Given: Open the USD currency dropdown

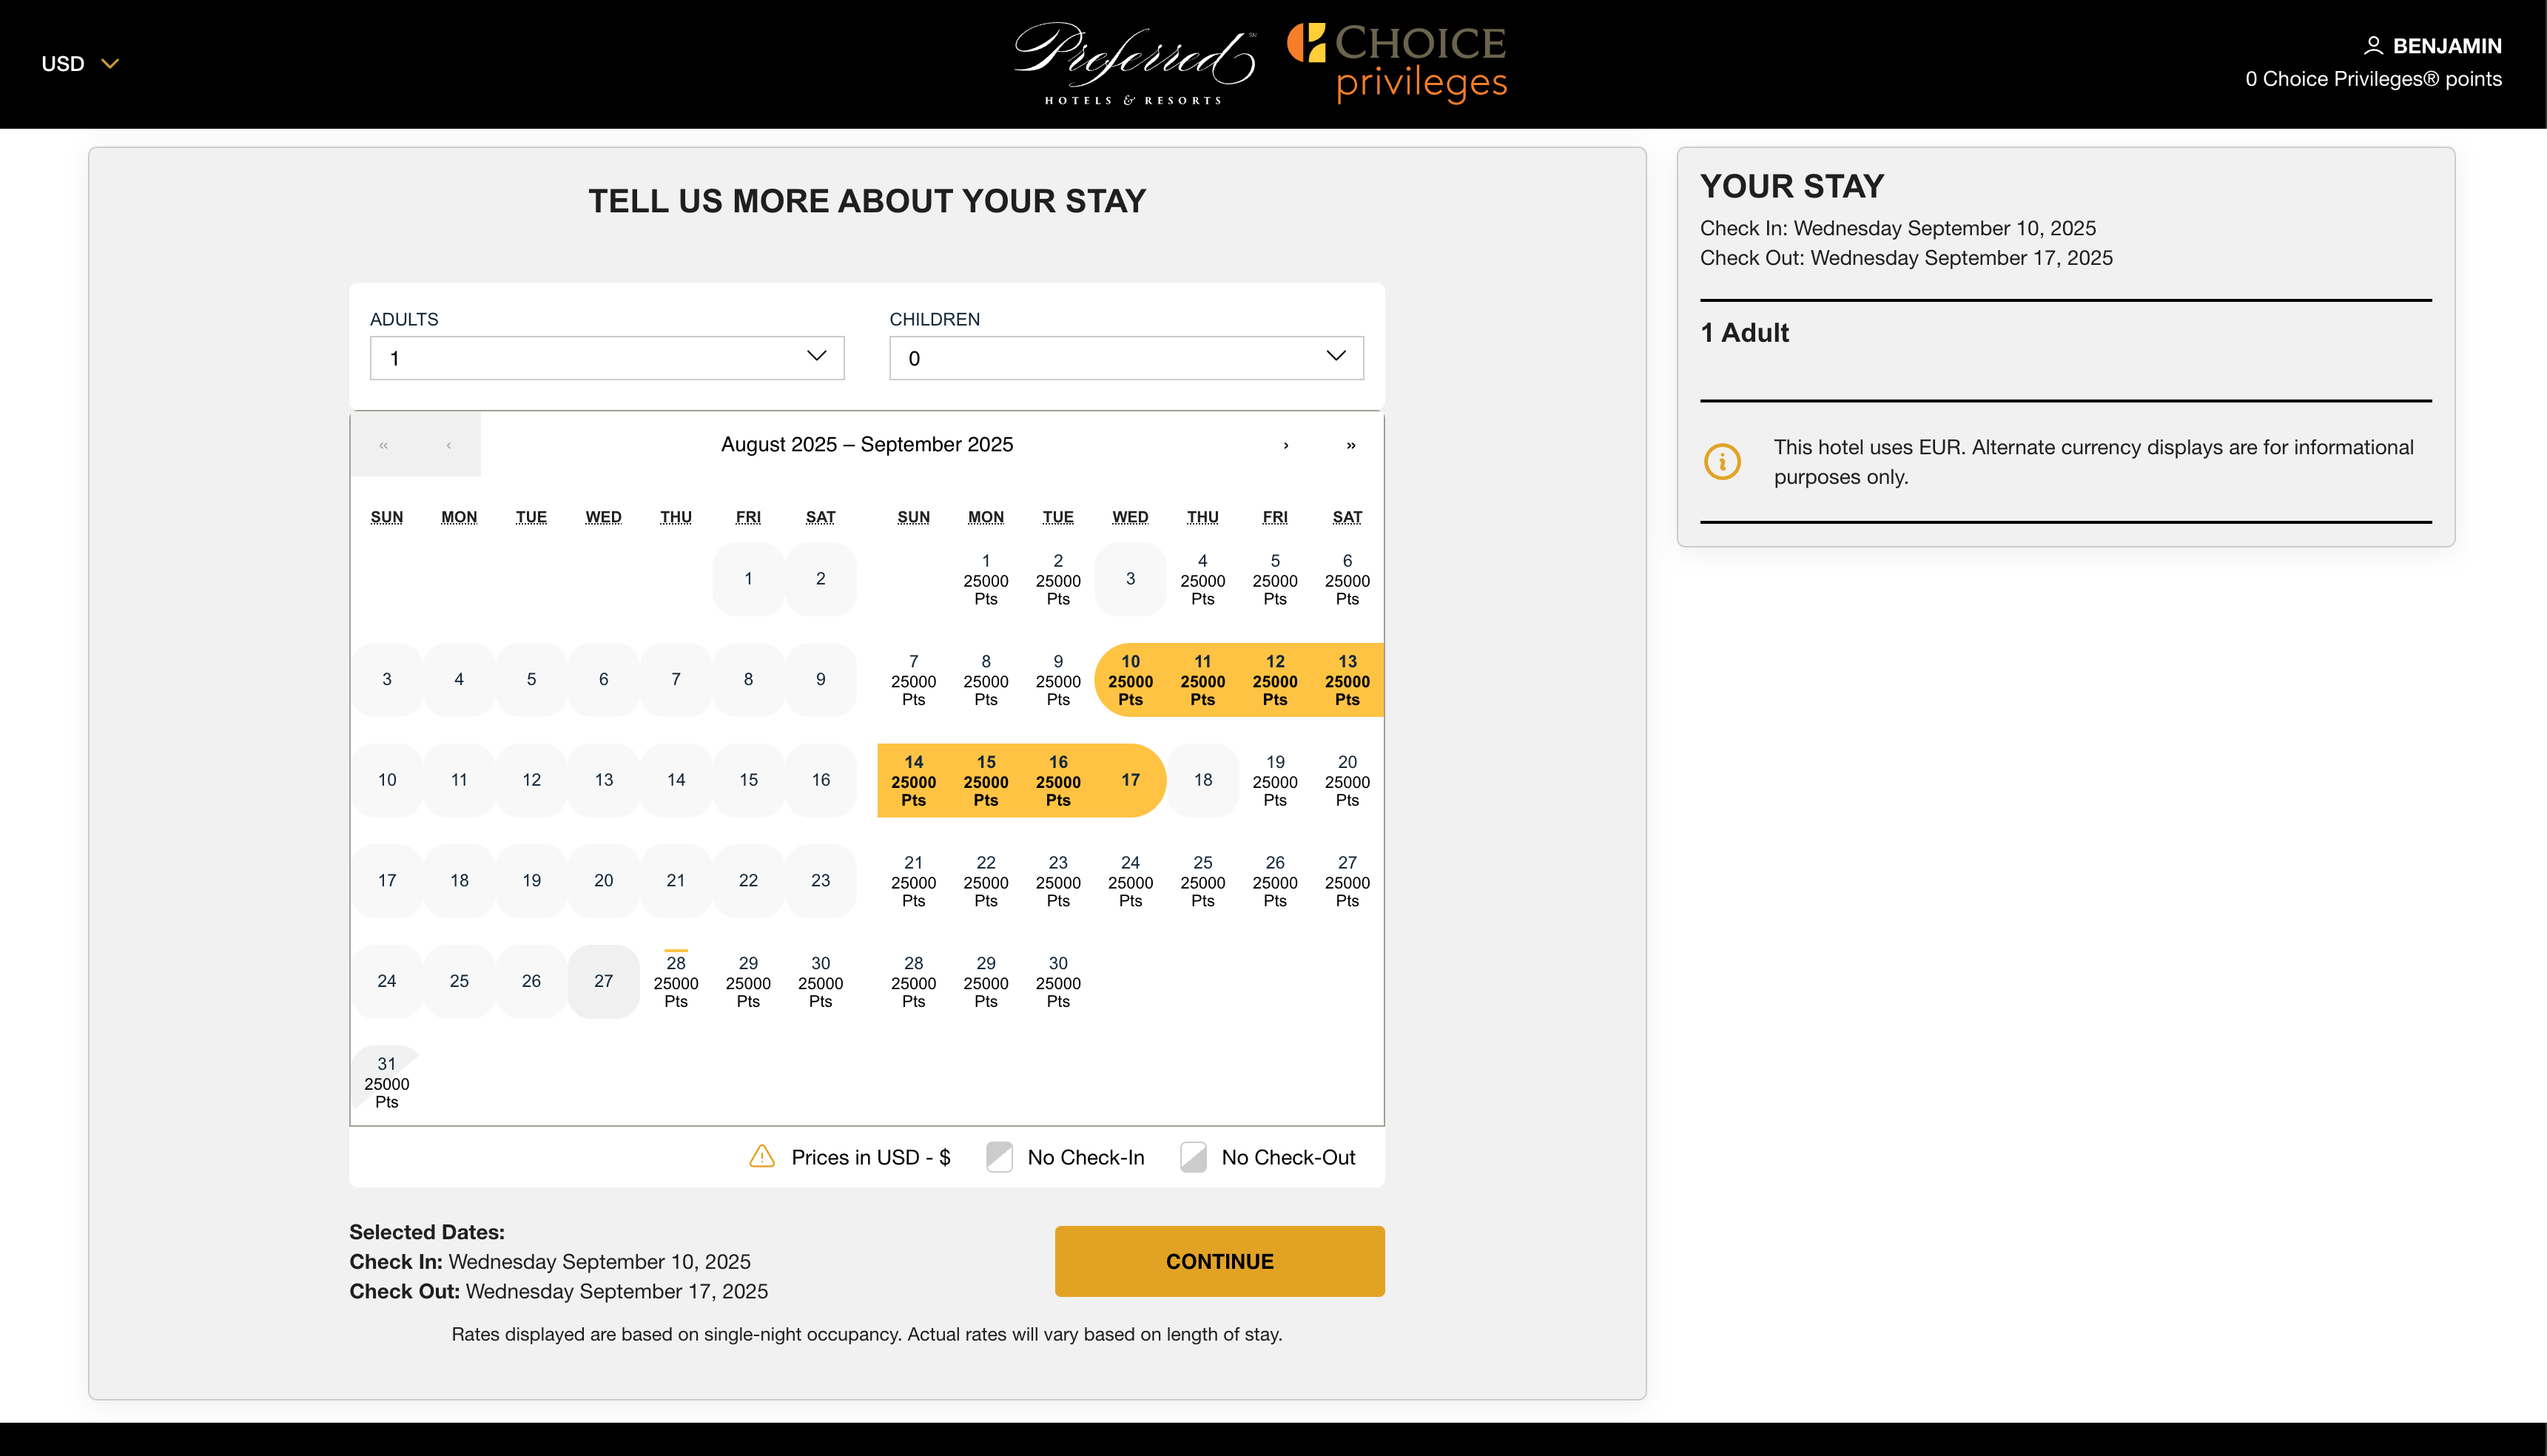Looking at the screenshot, I should [80, 64].
